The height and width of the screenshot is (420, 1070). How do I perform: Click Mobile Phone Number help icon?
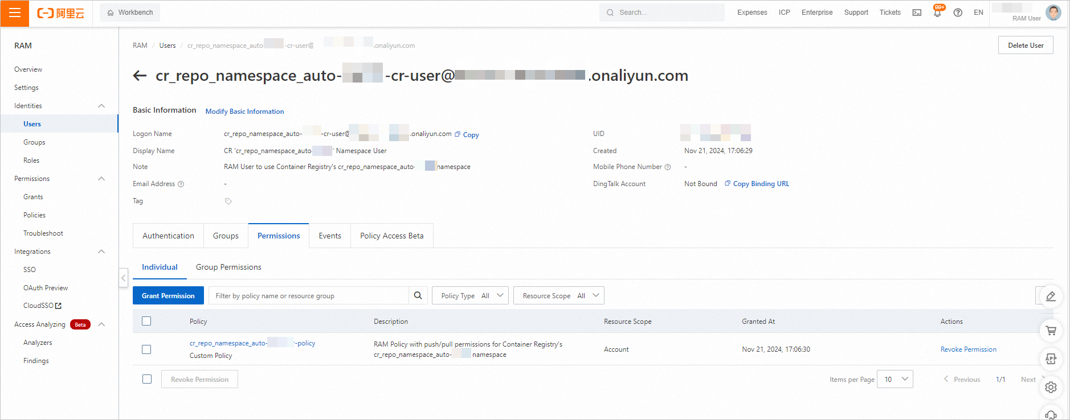point(668,167)
